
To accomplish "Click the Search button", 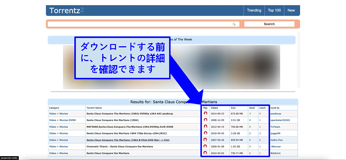I will [269, 24].
